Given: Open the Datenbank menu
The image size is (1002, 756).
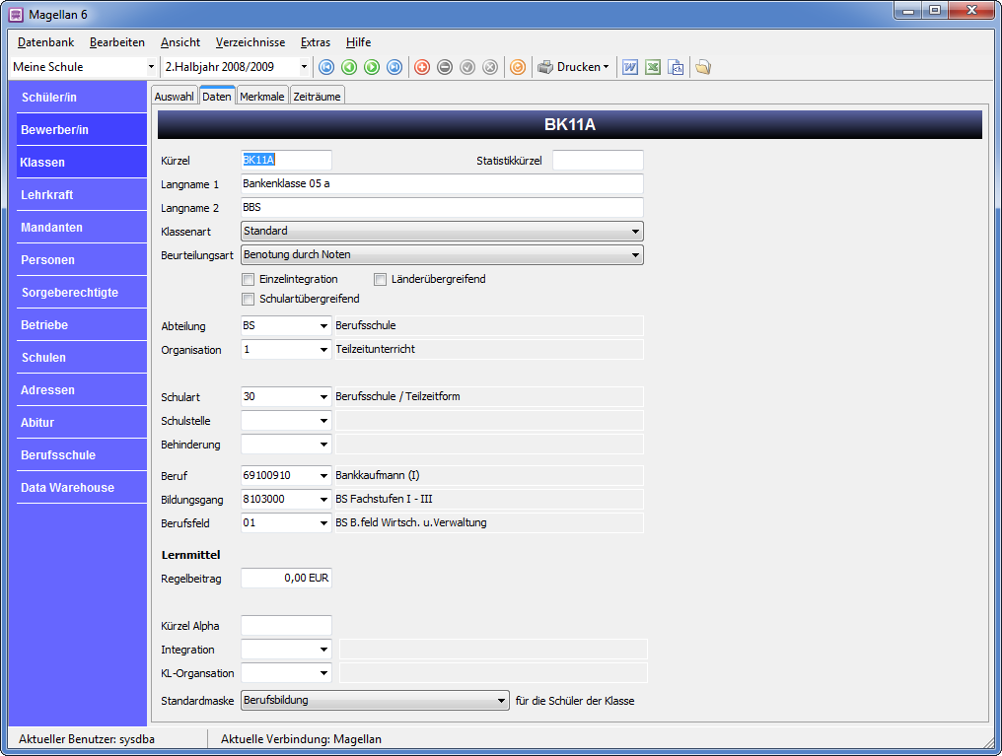Looking at the screenshot, I should 46,42.
